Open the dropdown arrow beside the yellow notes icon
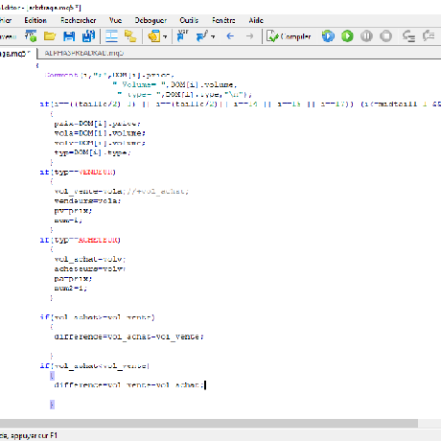441x441 pixels. (165, 36)
